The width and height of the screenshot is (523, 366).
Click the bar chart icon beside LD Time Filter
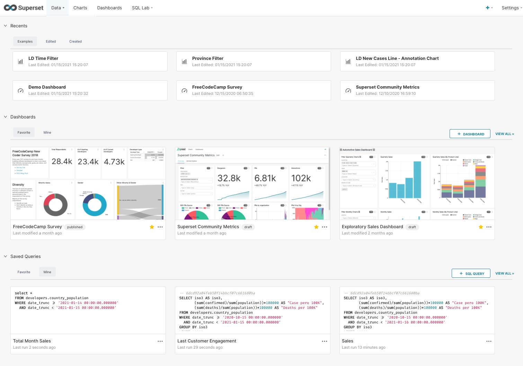[20, 62]
